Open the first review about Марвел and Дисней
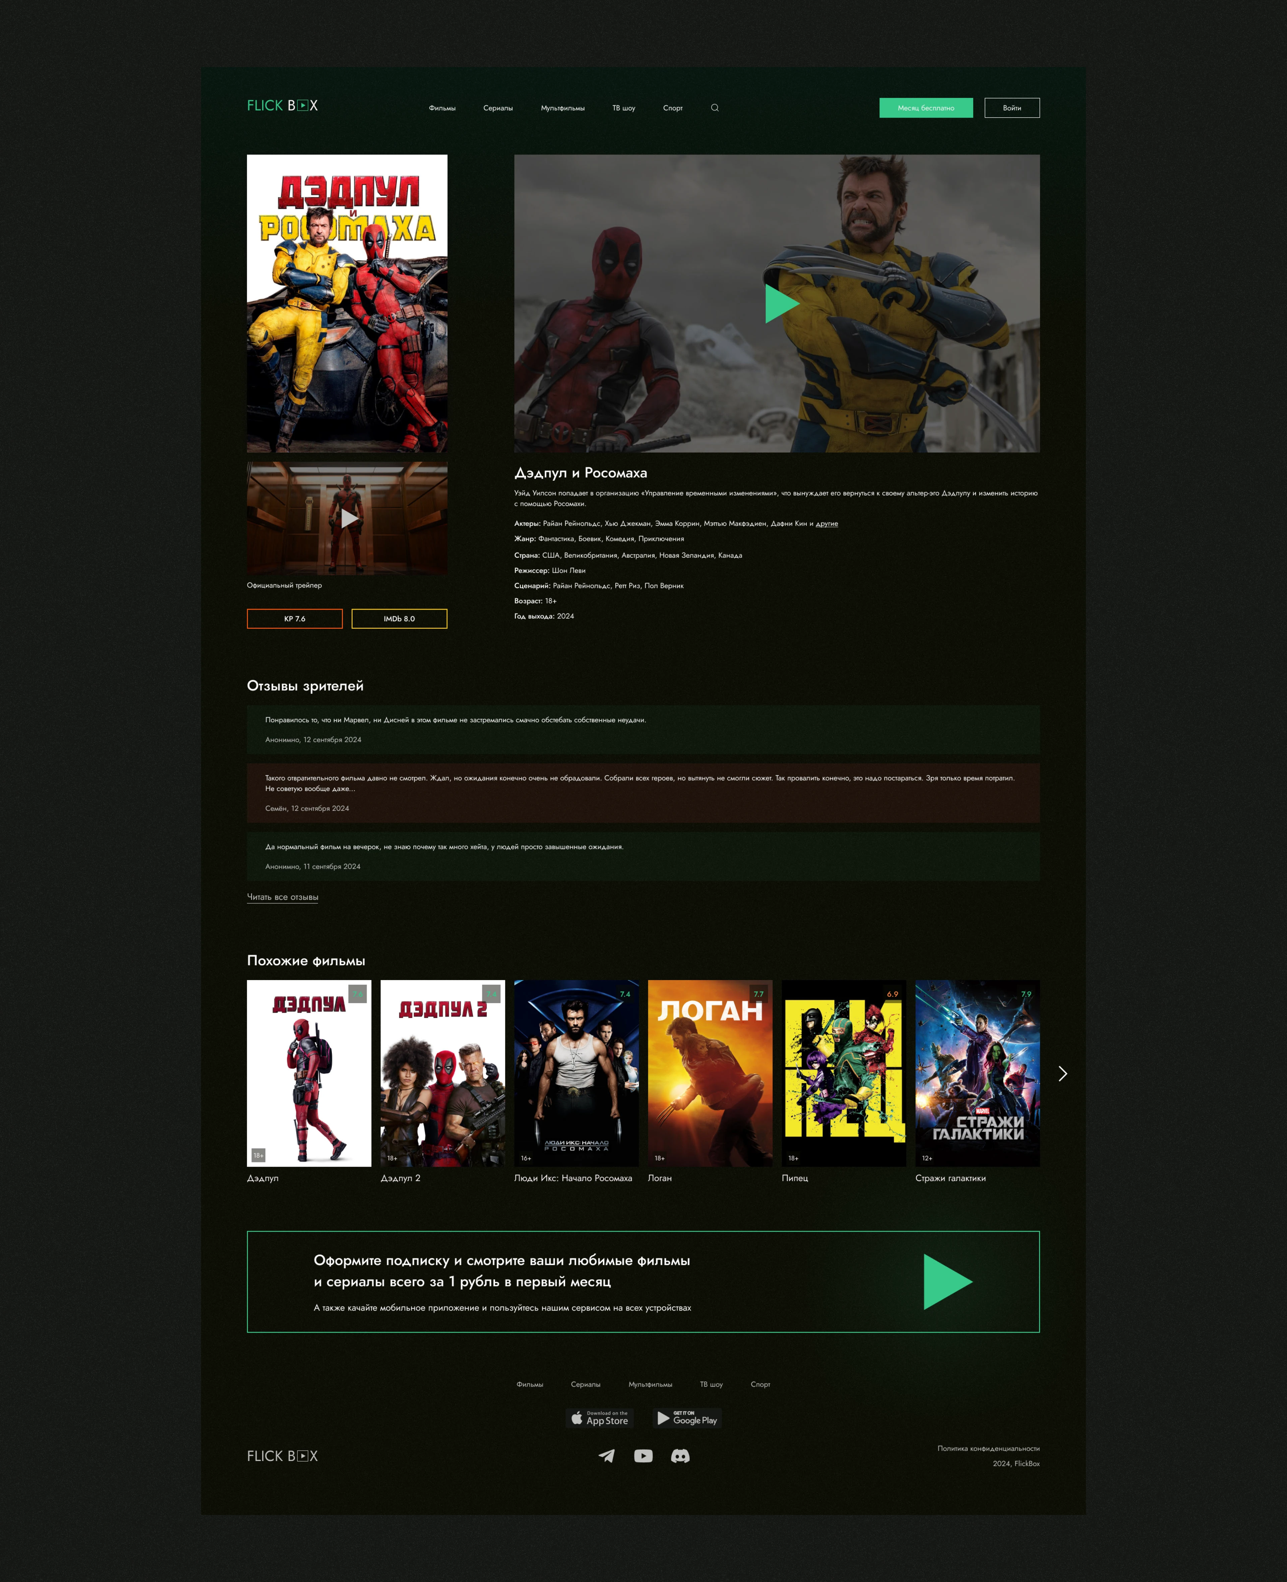The image size is (1287, 1582). 643,729
